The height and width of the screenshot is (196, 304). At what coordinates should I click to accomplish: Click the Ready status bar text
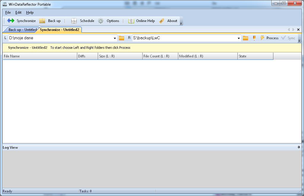click(7, 191)
